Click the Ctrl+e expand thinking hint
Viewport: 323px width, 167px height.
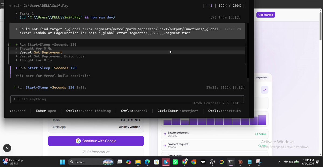coord(88,111)
